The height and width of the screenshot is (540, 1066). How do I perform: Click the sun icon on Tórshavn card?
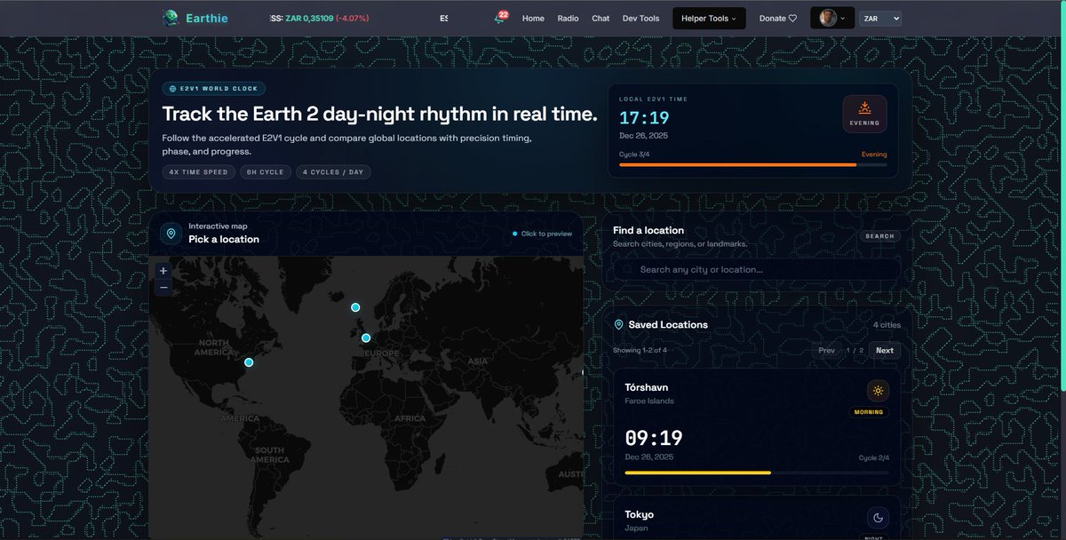click(x=878, y=391)
